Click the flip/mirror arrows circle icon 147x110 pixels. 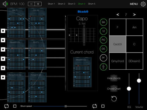tap(104, 67)
